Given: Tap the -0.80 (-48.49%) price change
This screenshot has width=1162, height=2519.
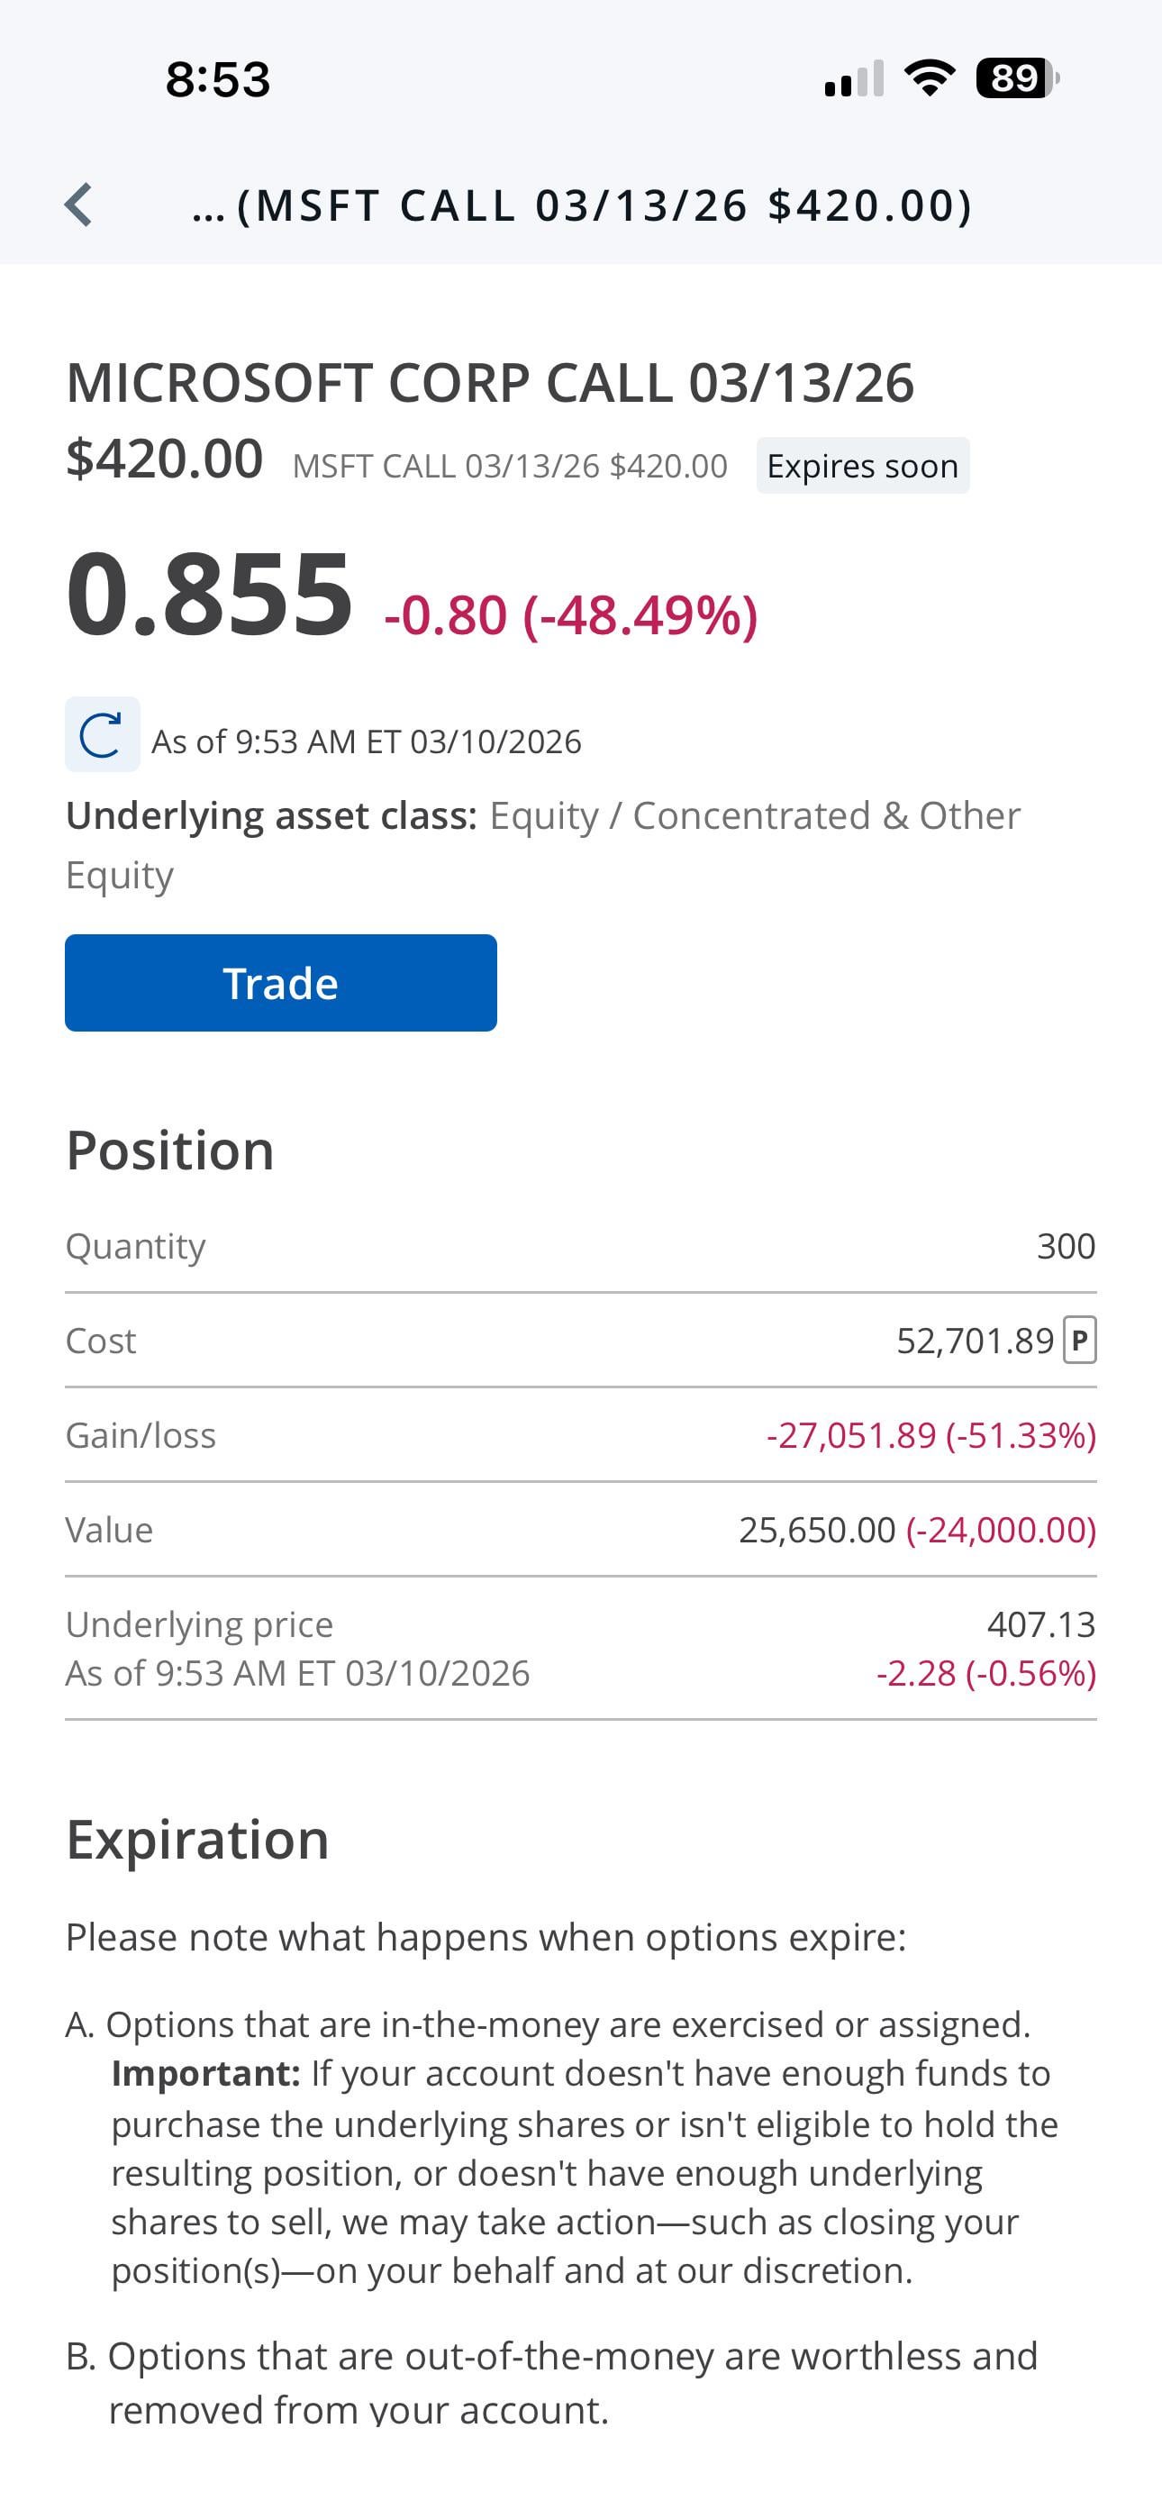Looking at the screenshot, I should click(x=570, y=615).
